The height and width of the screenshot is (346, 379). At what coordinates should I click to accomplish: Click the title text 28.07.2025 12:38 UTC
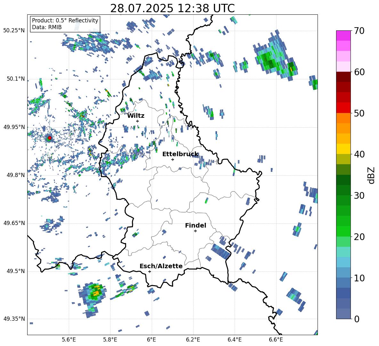[172, 8]
